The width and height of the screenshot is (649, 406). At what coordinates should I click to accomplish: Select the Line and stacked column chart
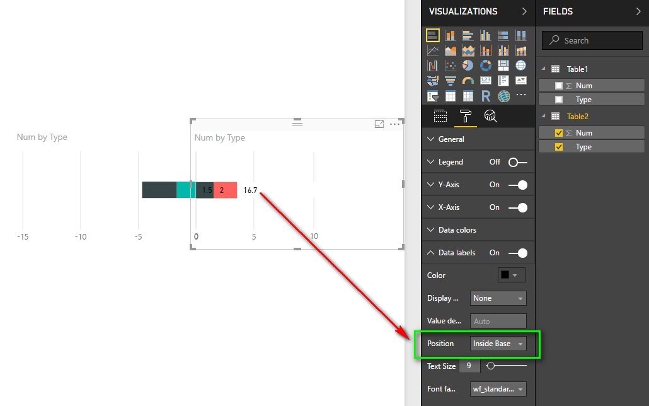click(x=486, y=50)
